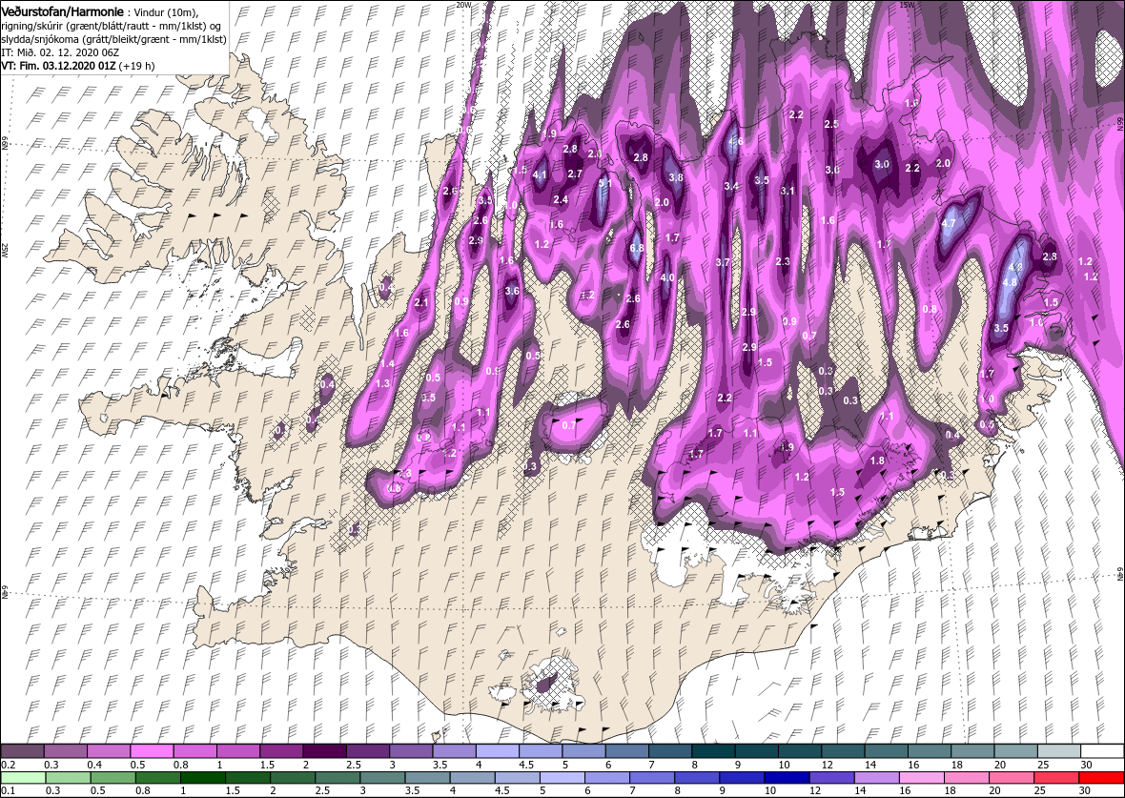The image size is (1125, 798).
Task: Click the dark mauve 0.2 swatch in upper legend
Action: 22,751
